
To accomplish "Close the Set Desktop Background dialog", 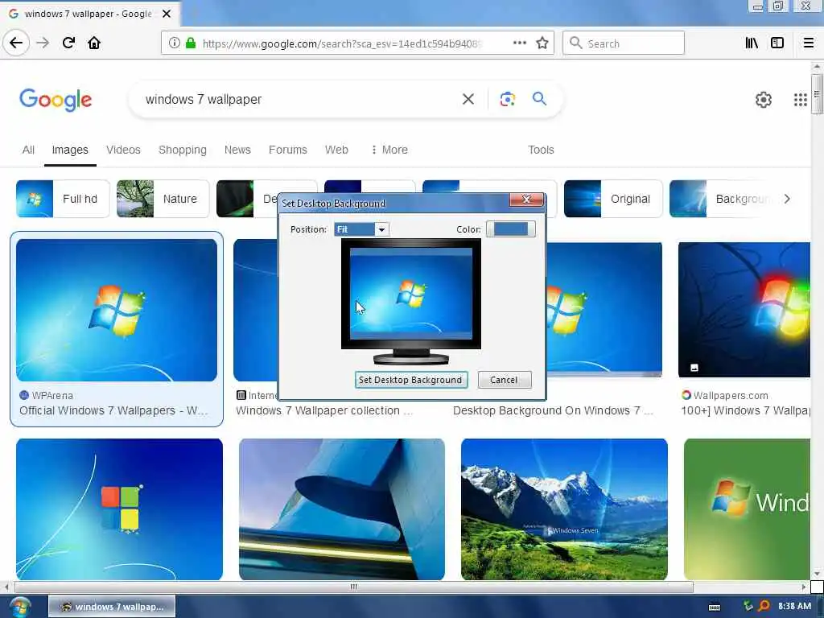I will pyautogui.click(x=526, y=200).
